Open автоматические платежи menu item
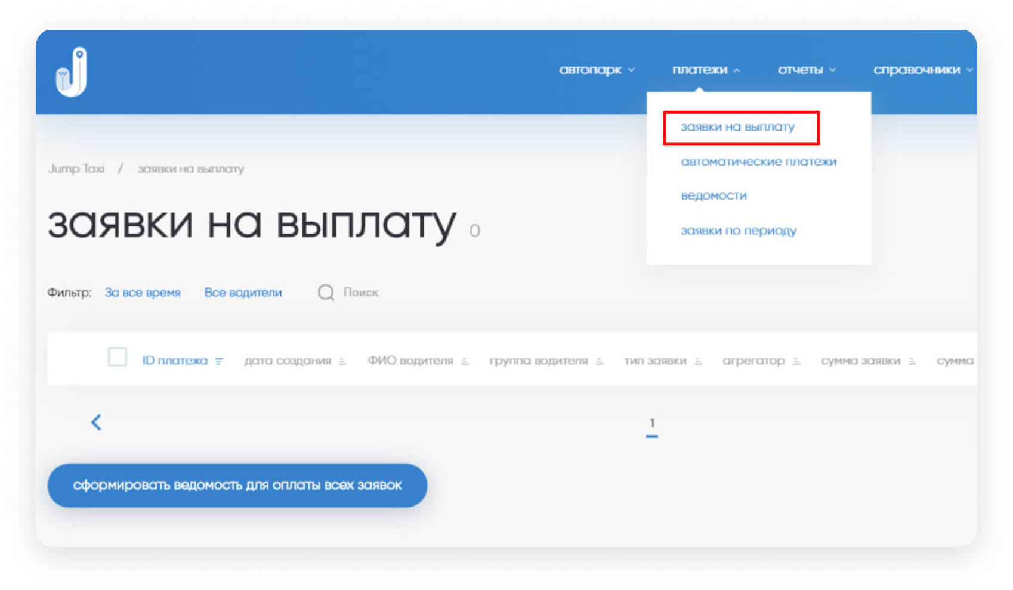This screenshot has height=590, width=1013. 758,162
